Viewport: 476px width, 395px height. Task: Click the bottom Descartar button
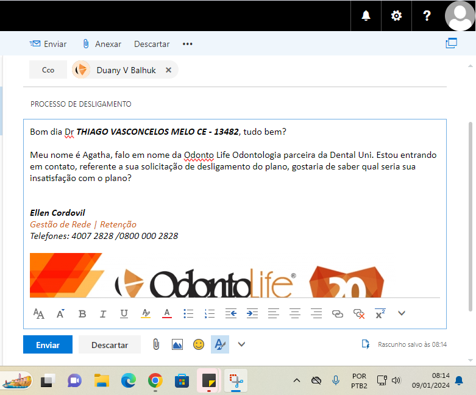[x=110, y=344]
